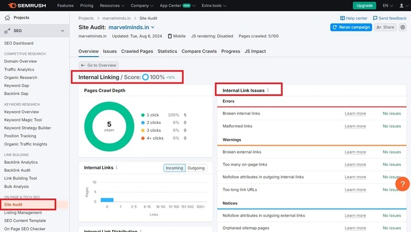Click the user account icon
This screenshot has width=411, height=232.
[x=401, y=5]
